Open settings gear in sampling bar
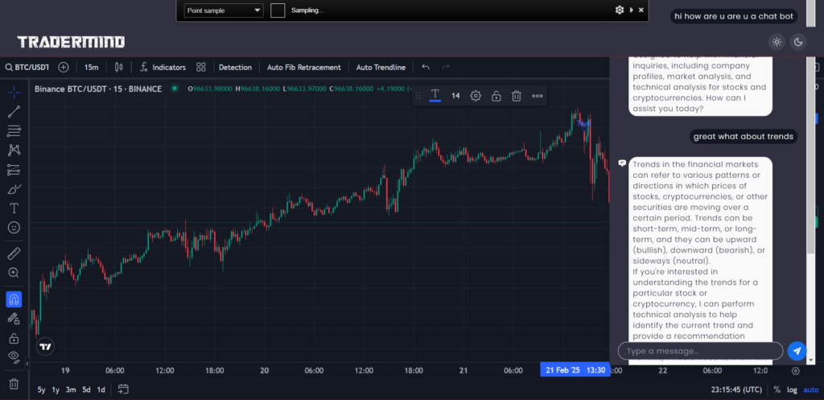This screenshot has height=400, width=824. (x=620, y=10)
